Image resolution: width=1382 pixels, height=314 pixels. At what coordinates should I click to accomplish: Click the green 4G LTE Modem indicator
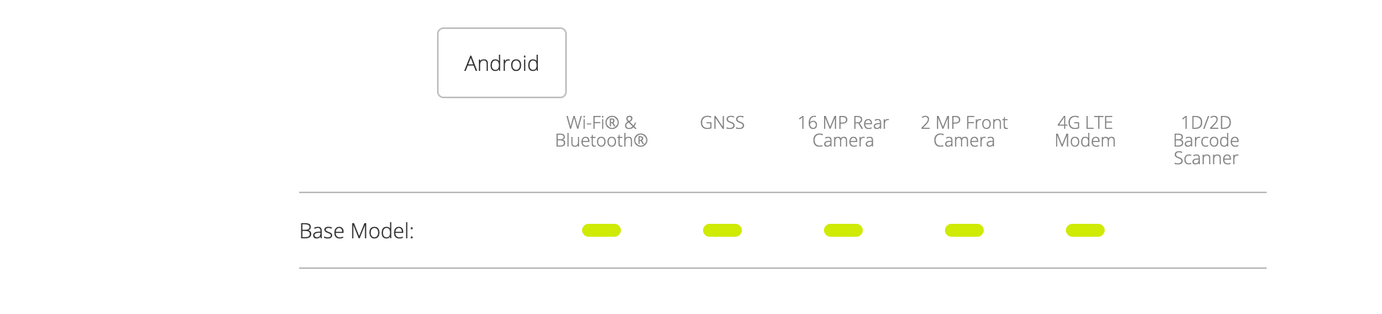1085,230
